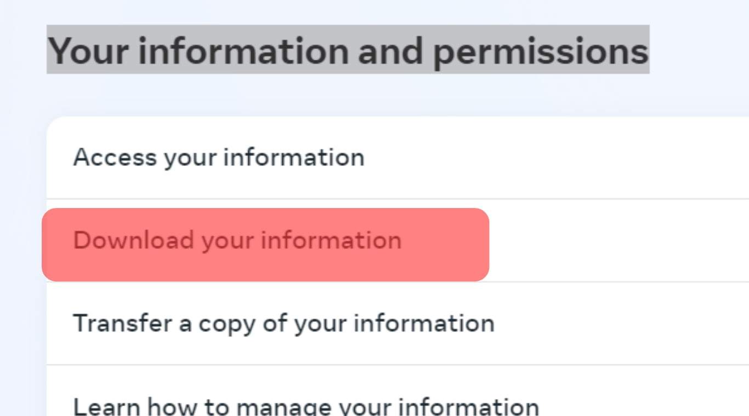Click the word permissions in the heading
Screen dimensions: 749x416
pos(540,51)
